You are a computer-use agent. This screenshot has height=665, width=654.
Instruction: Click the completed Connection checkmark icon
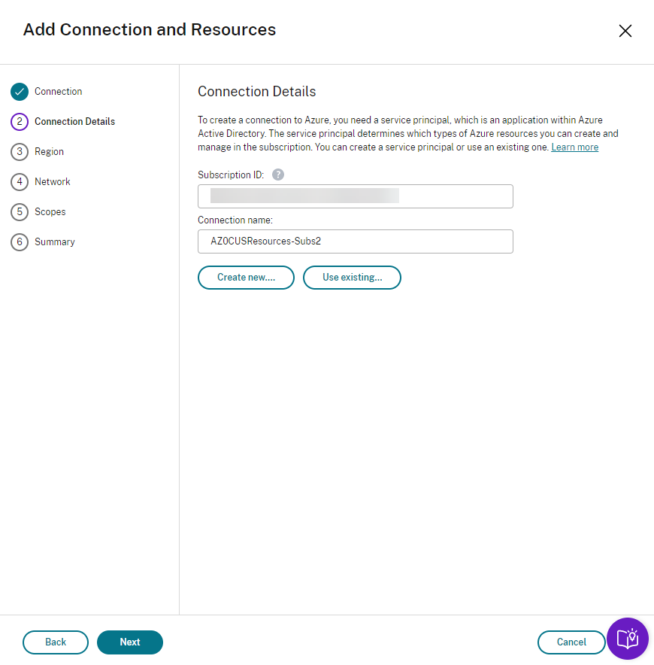point(20,92)
